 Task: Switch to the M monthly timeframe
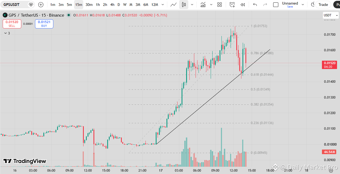[x=131, y=5]
